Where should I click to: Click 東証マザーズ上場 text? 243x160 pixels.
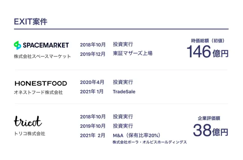[133, 53]
